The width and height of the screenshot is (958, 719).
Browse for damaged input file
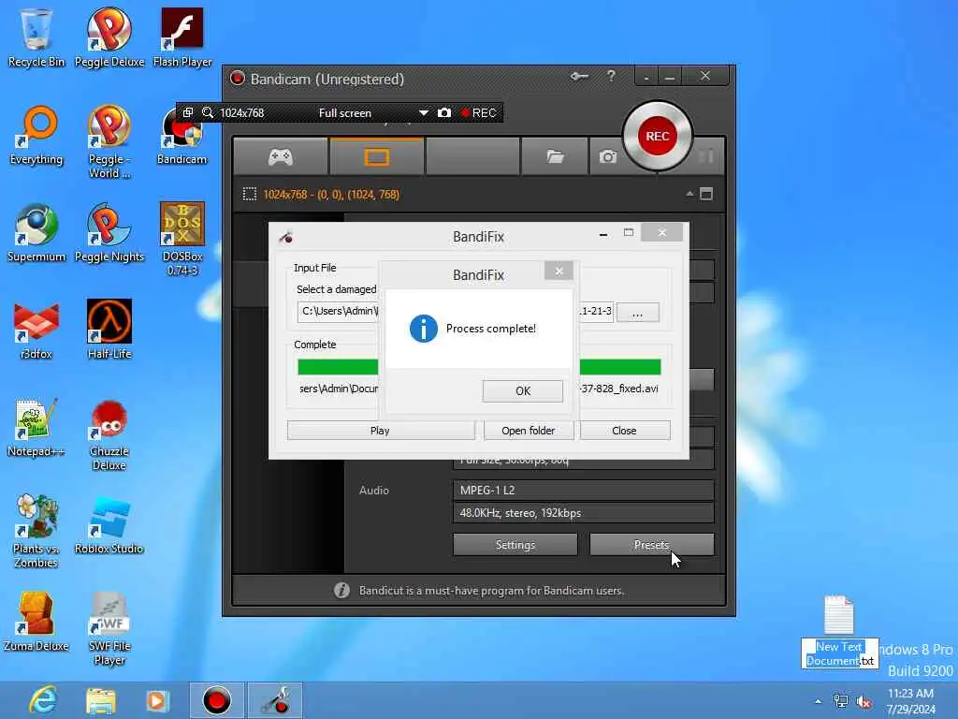click(637, 312)
